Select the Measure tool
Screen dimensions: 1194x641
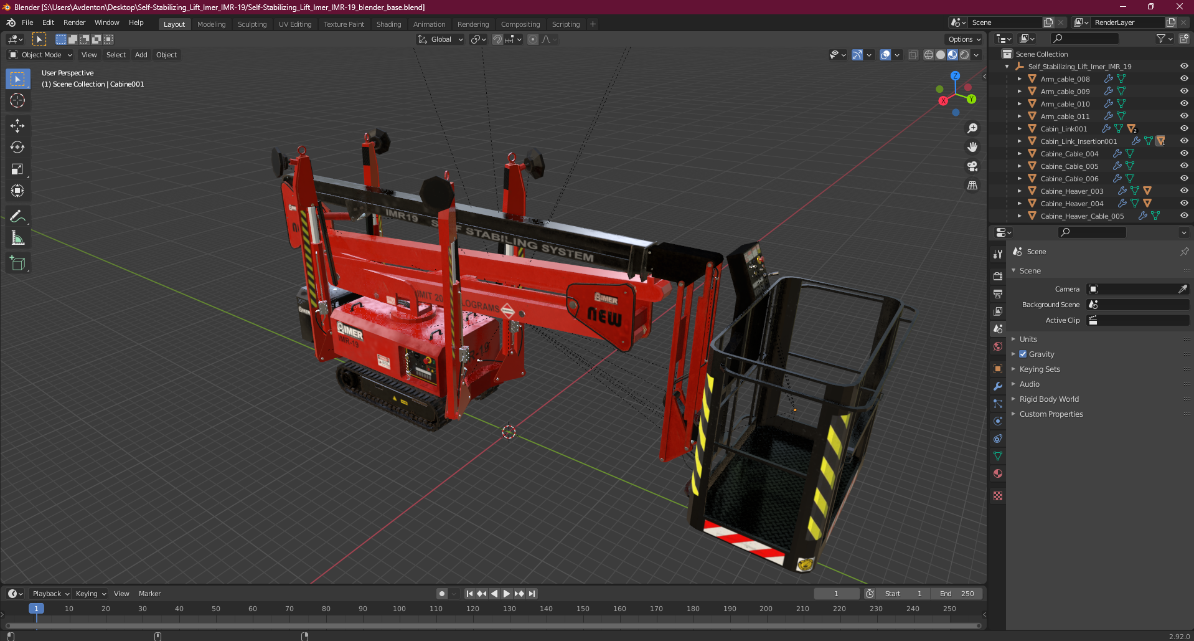[17, 239]
